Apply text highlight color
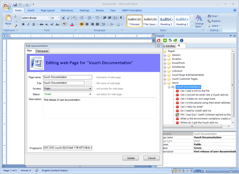 click(x=65, y=24)
